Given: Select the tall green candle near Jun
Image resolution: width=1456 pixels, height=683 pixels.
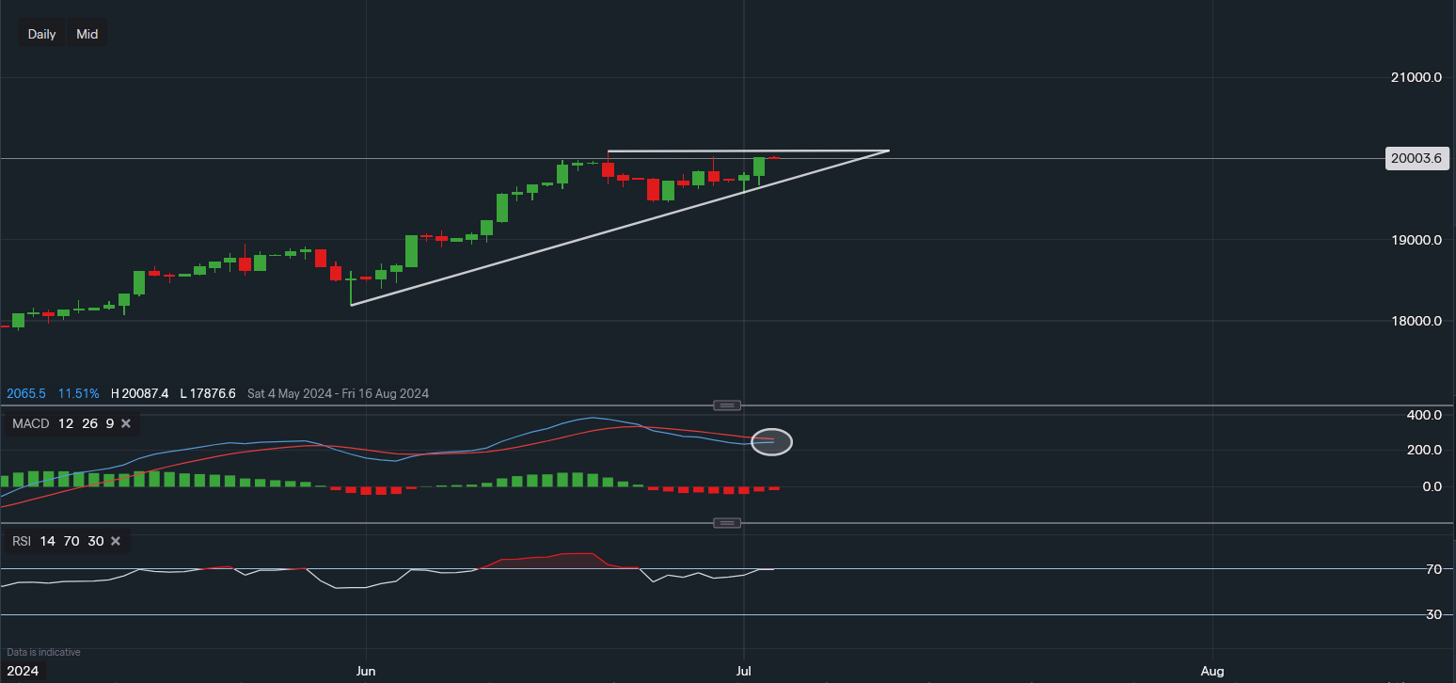Looking at the screenshot, I should pyautogui.click(x=411, y=249).
